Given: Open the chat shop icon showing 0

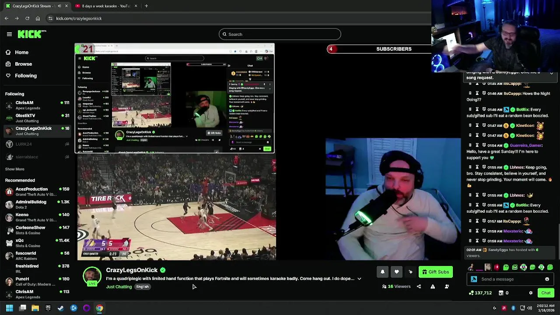Looking at the screenshot, I should tap(503, 293).
